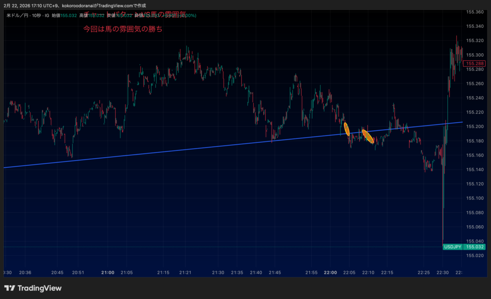Screen dimensions: 491x299
Task: Click the 22:30 label on time axis
Action: [x=443, y=272]
